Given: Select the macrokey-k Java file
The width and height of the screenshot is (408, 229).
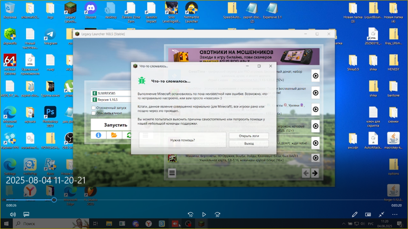Looking at the screenshot, I should 393,141.
